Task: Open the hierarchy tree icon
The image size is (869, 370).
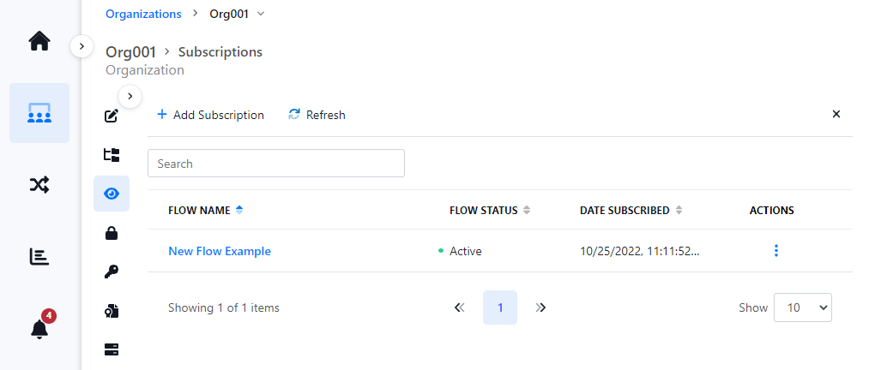Action: tap(111, 155)
